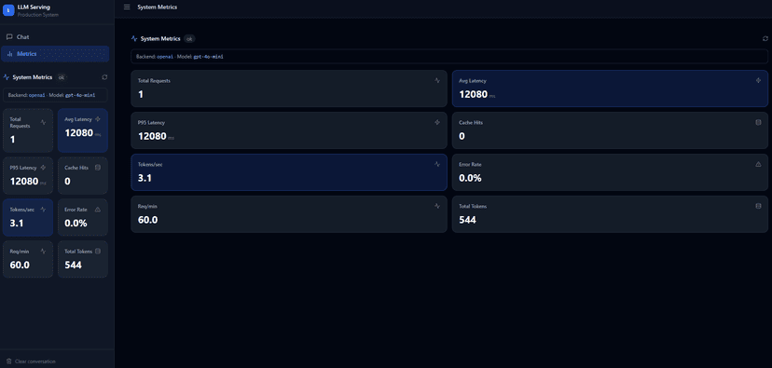Click the Total Tokens database icon in main panel

coord(758,206)
